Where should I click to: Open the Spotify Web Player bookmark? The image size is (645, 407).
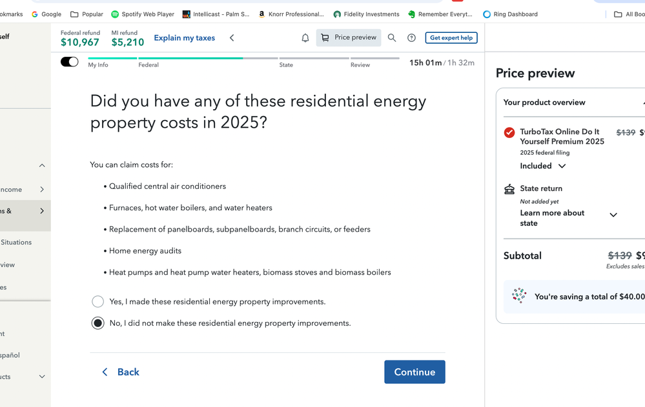(142, 14)
